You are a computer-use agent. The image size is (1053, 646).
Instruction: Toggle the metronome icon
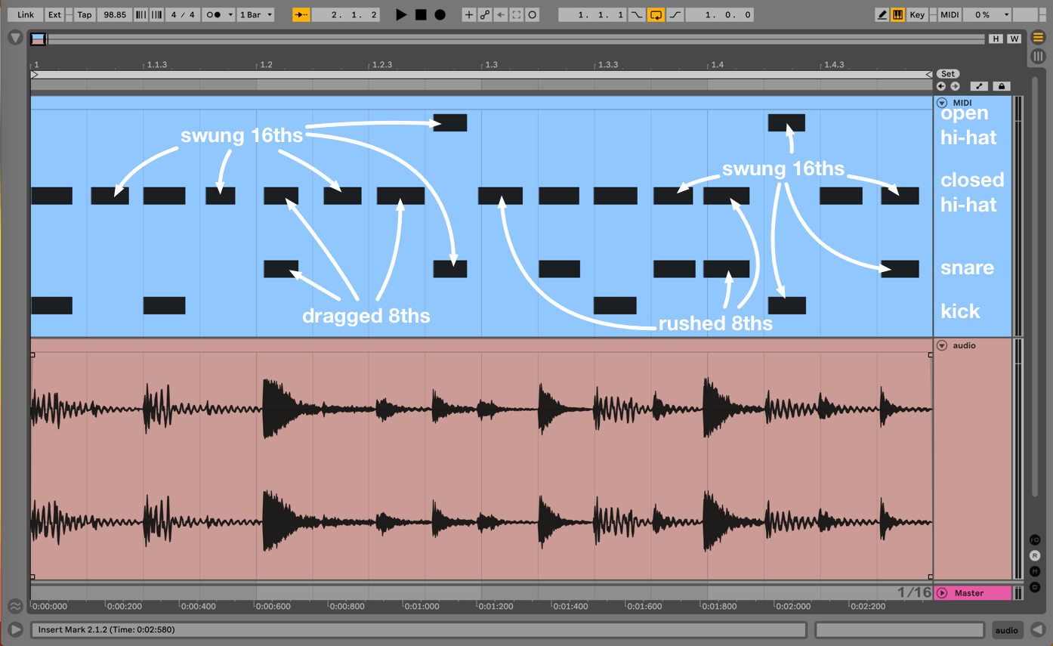point(214,14)
